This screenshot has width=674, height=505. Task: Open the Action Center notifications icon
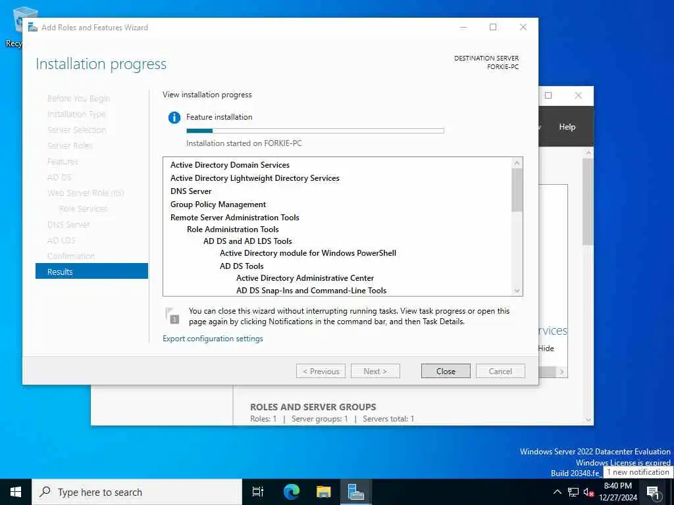[x=653, y=492]
